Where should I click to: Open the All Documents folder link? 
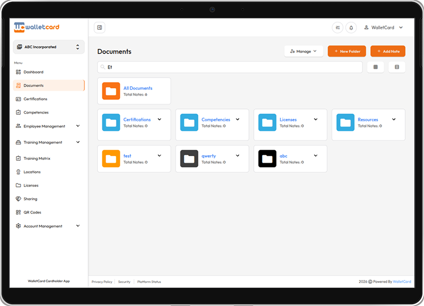coord(138,88)
